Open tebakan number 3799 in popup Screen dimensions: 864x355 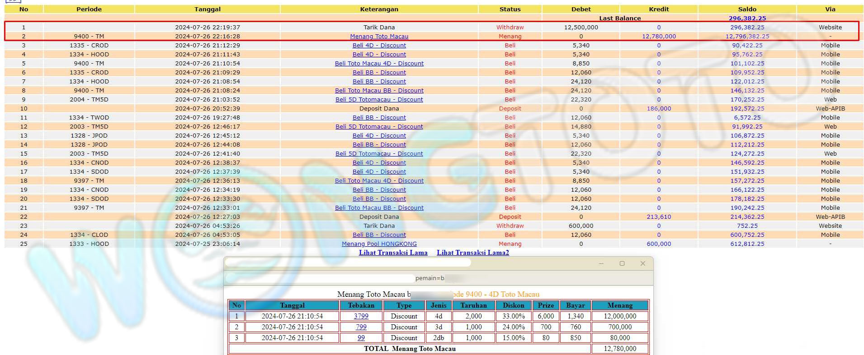point(361,316)
